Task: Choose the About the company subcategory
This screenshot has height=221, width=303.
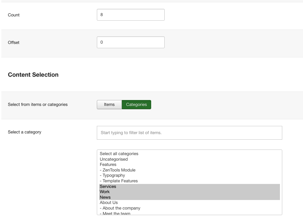Action: (189, 208)
